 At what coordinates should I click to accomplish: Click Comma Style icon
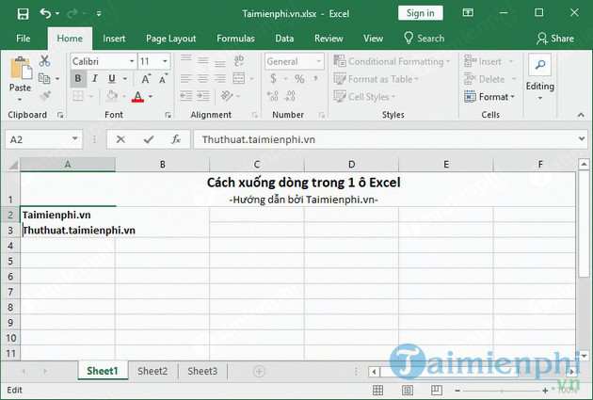[x=315, y=79]
